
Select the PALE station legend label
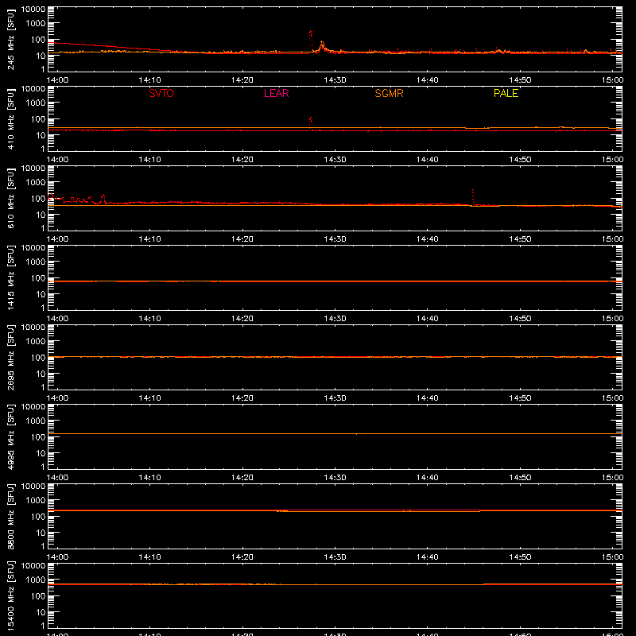(x=506, y=93)
